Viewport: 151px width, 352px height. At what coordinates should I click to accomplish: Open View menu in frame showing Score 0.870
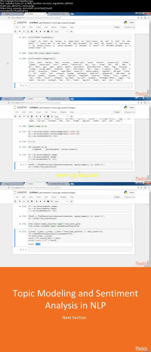click(x=31, y=197)
